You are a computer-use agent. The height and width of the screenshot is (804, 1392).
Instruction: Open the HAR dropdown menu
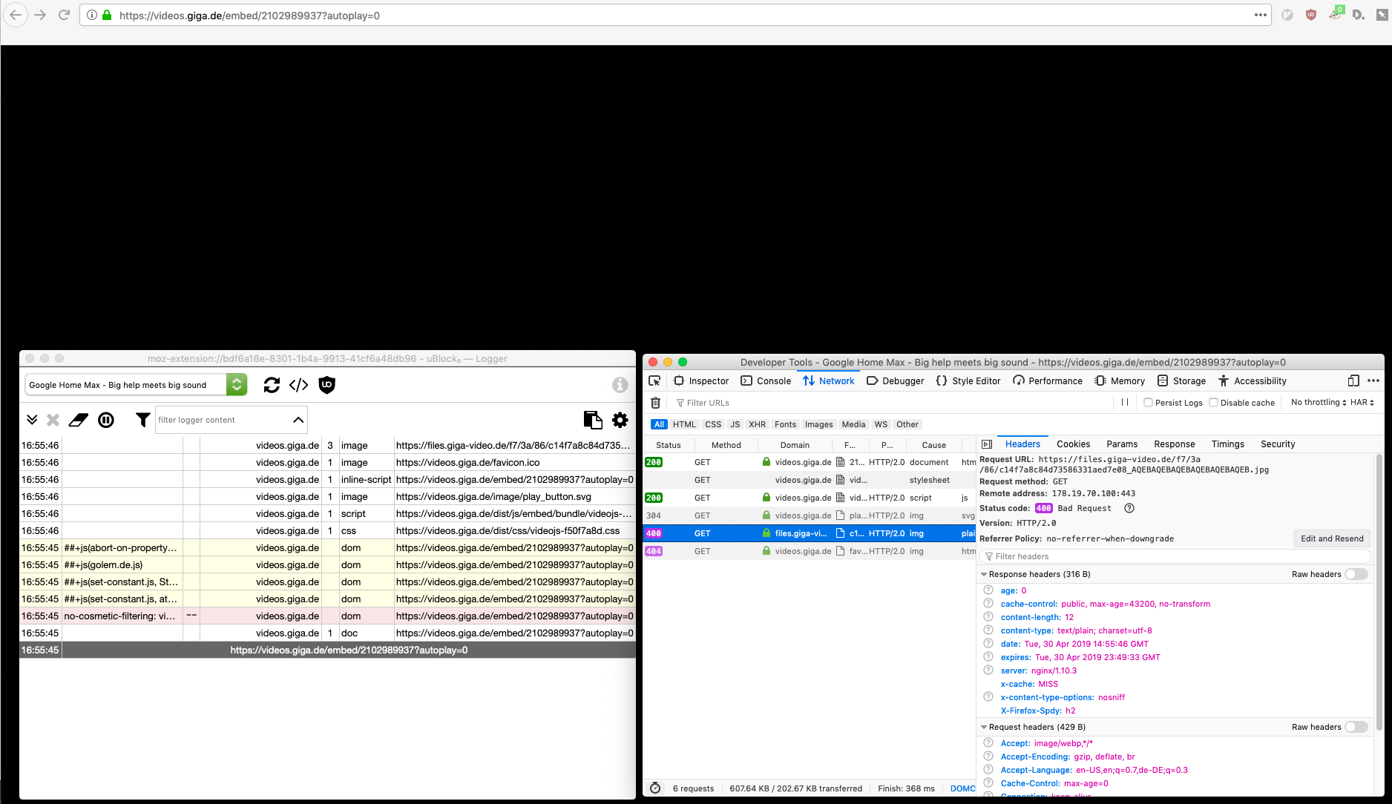pyautogui.click(x=1362, y=402)
